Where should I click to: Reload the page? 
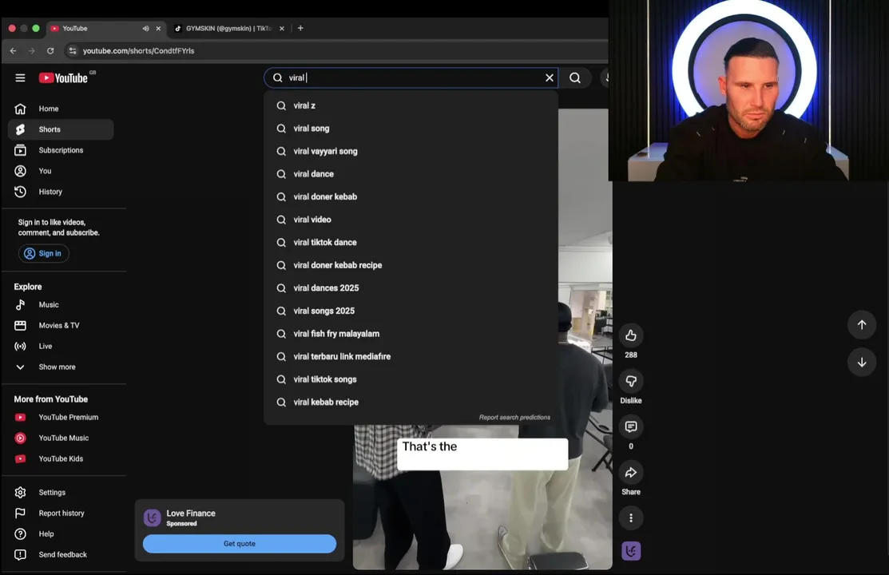pos(50,50)
